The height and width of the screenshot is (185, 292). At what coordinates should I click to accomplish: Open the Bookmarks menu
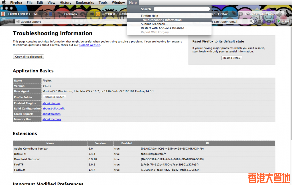85,3
